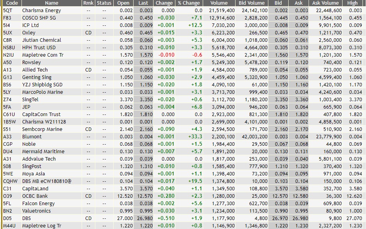This screenshot has height=229, width=366.
Task: Sort by the Bid Volume column header
Action: point(252,3)
